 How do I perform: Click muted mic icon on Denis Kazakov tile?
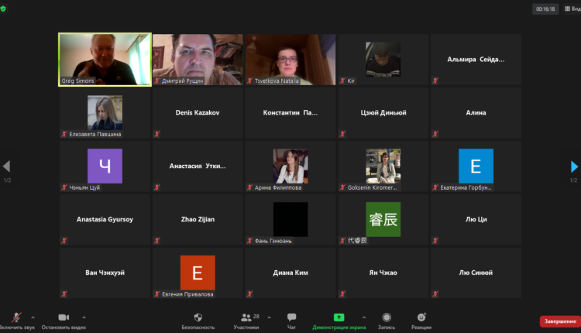[157, 134]
